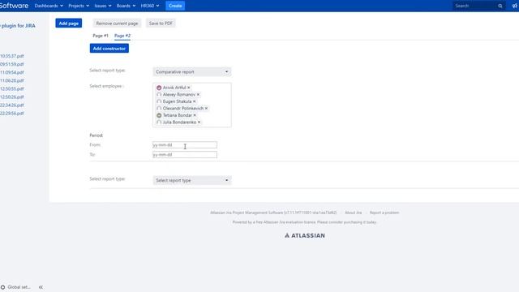Remove Eugen Shakula from employee list
This screenshot has height=292, width=519.
[x=195, y=101]
